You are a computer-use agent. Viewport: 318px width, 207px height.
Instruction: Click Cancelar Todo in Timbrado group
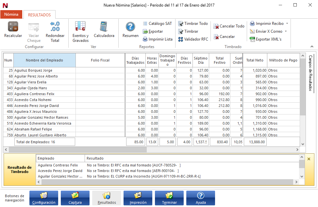pos(229,26)
